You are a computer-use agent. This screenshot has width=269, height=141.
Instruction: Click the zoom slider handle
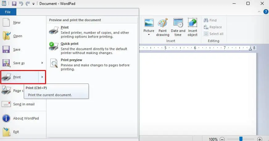point(241,139)
